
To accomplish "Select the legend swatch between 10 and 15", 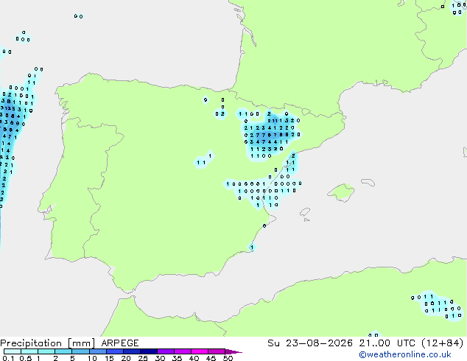I will [x=97, y=351].
